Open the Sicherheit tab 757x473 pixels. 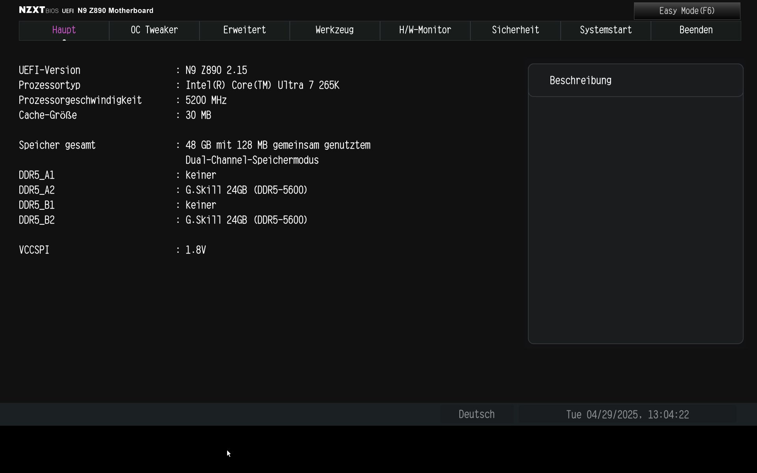coord(515,30)
